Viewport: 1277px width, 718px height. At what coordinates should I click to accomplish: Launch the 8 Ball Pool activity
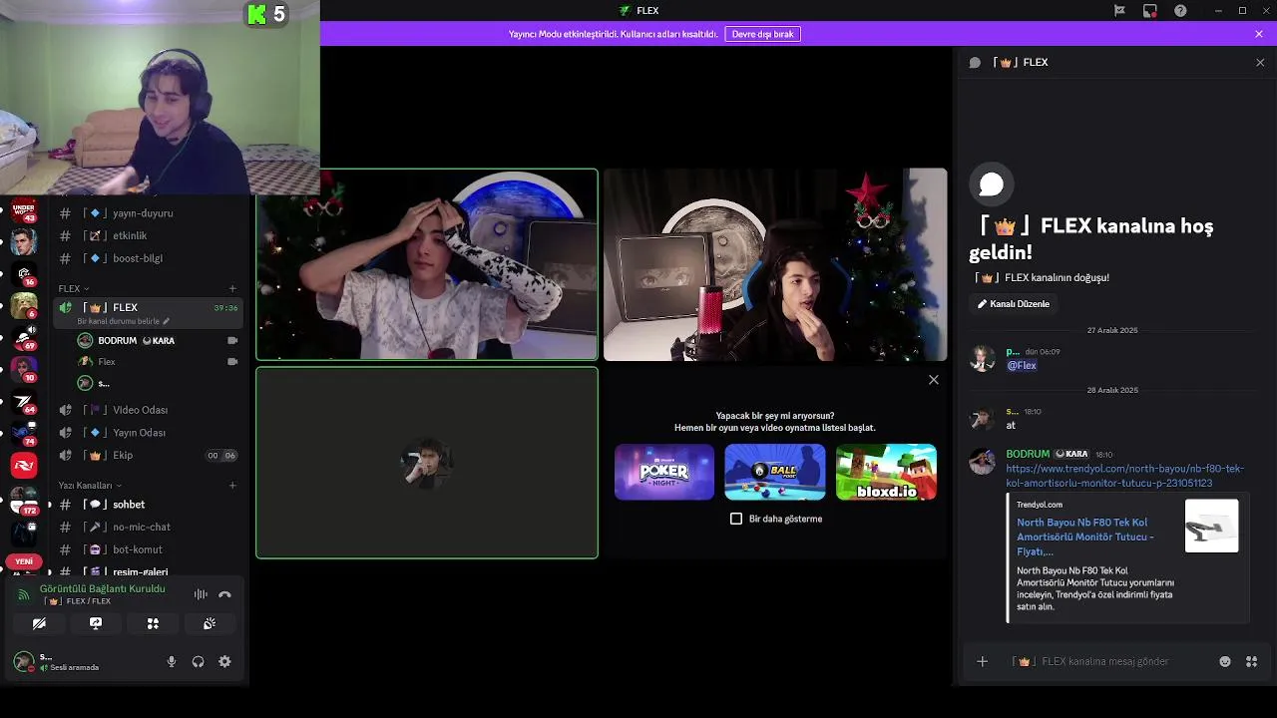tap(775, 472)
